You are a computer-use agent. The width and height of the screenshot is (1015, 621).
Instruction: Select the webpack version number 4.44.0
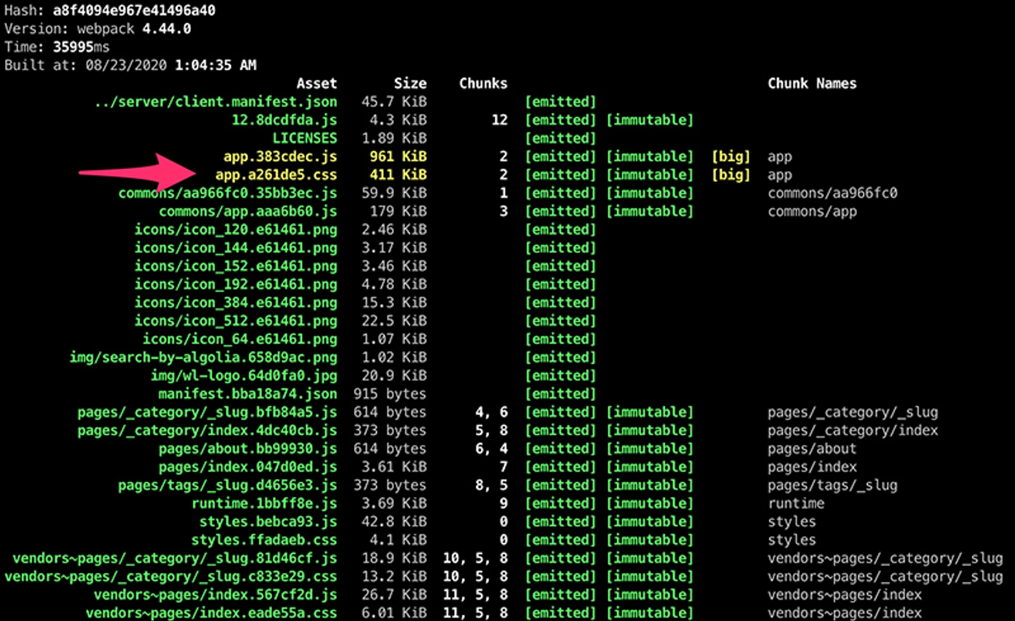tap(167, 29)
